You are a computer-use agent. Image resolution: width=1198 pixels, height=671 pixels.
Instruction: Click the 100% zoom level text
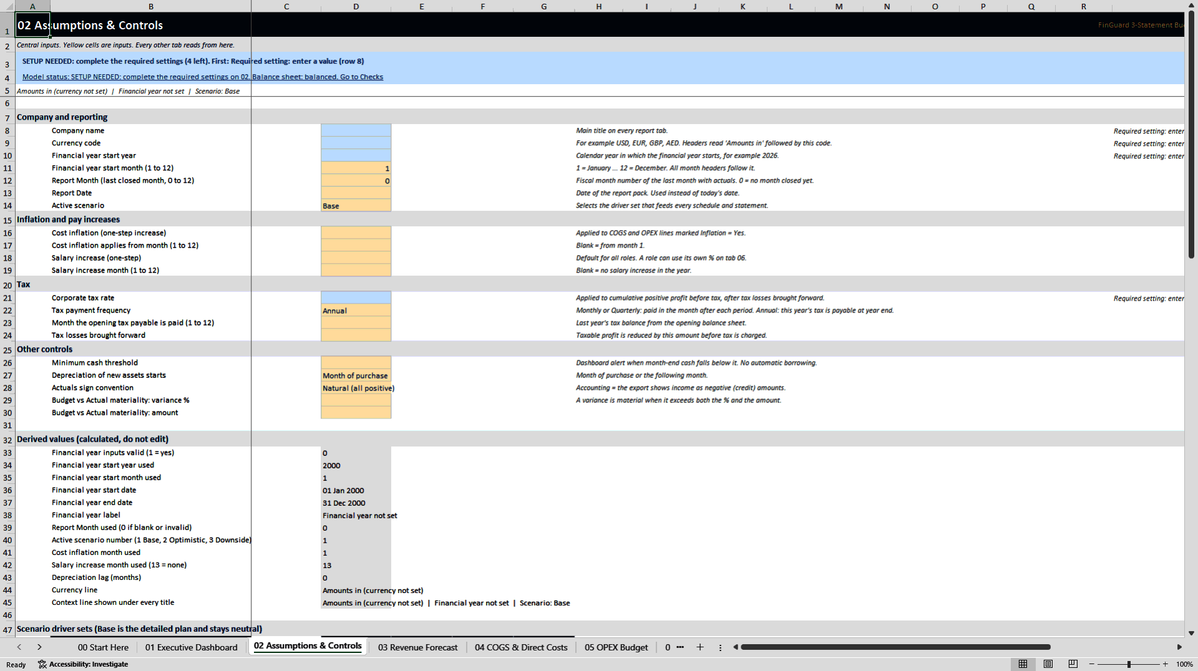pyautogui.click(x=1184, y=664)
